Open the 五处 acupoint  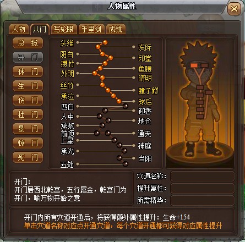pos(126,164)
